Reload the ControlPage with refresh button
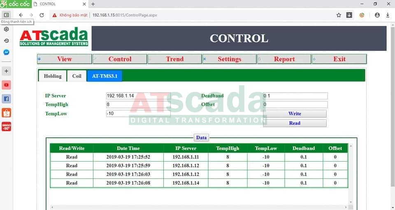Image resolution: width=395 pixels, height=210 pixels. pos(42,15)
